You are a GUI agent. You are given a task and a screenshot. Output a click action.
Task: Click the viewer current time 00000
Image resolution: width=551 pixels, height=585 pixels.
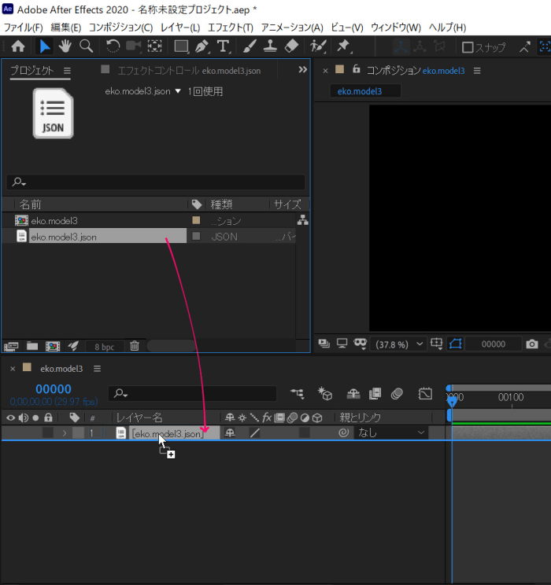coord(493,344)
